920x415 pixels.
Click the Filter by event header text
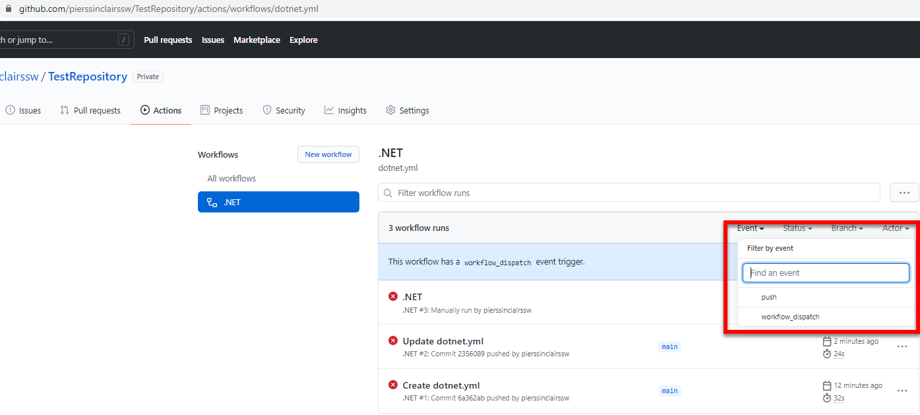770,248
